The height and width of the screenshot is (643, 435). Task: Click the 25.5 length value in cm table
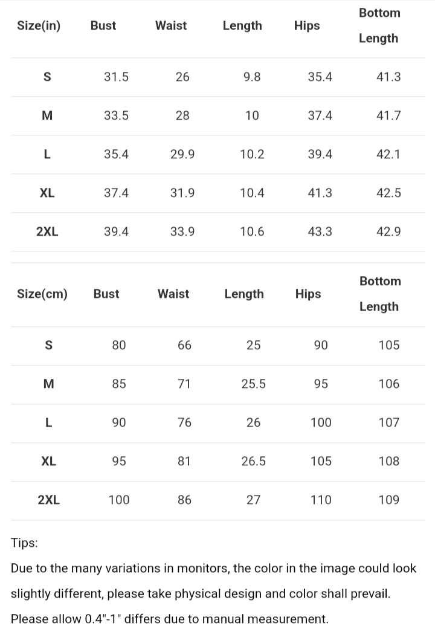253,384
